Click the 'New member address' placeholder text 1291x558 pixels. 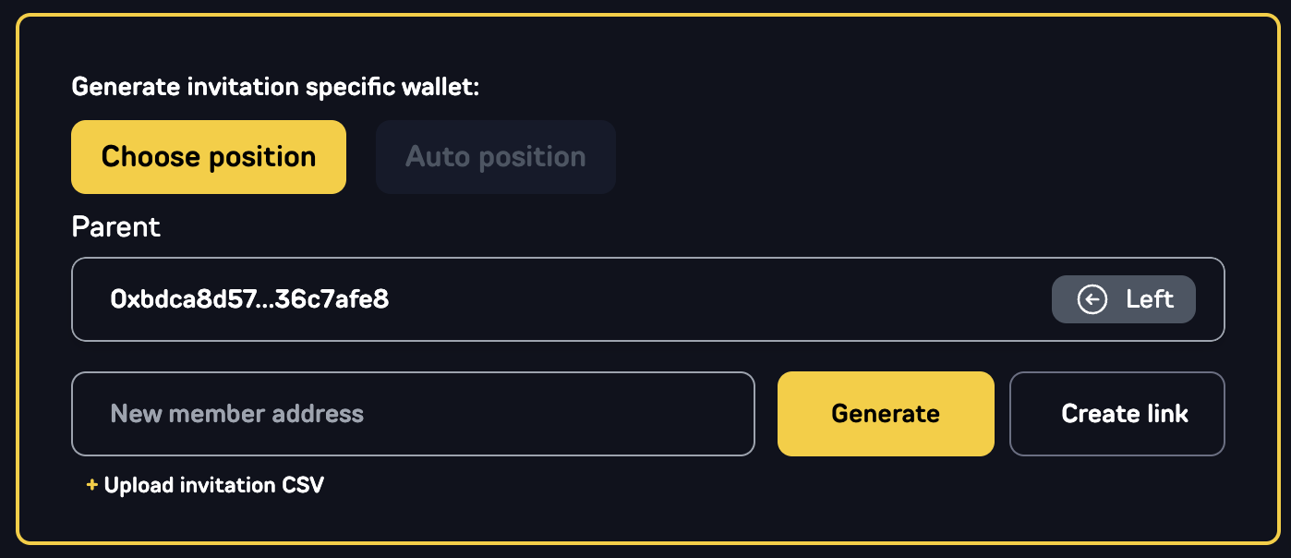(237, 414)
